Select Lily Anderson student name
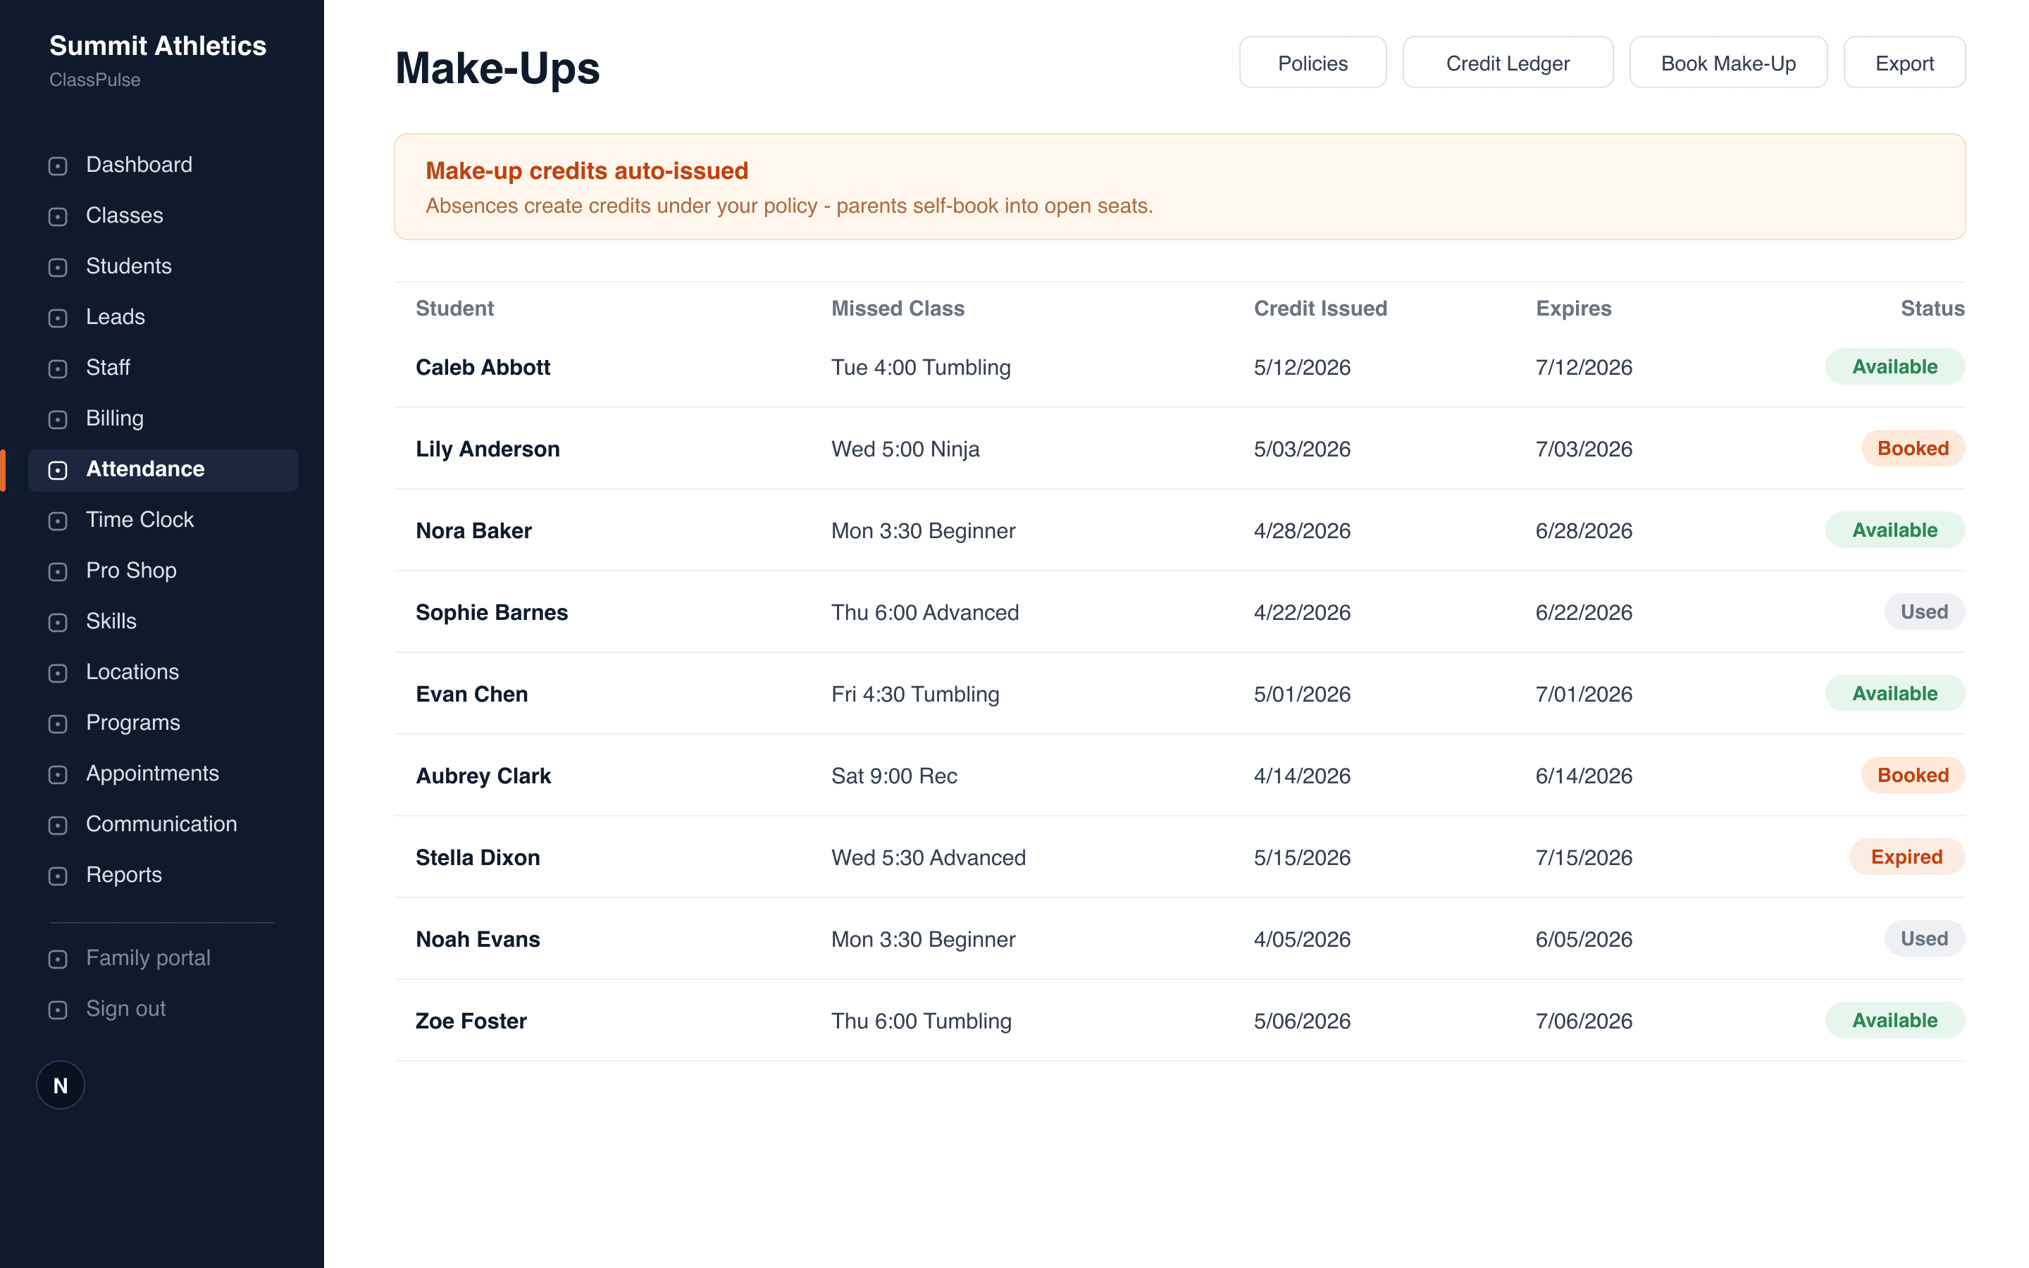 pos(488,449)
